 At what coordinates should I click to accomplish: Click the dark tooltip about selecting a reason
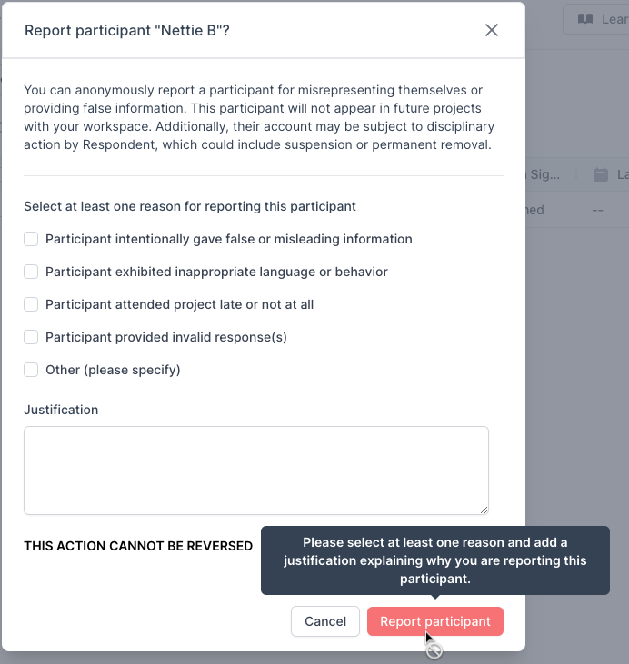434,560
